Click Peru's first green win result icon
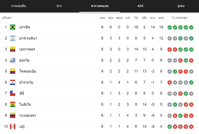The image size is (199, 134). tap(169, 127)
